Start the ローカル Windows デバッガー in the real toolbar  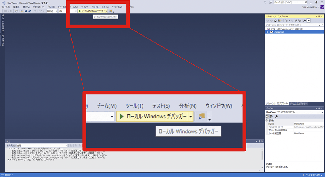click(91, 11)
